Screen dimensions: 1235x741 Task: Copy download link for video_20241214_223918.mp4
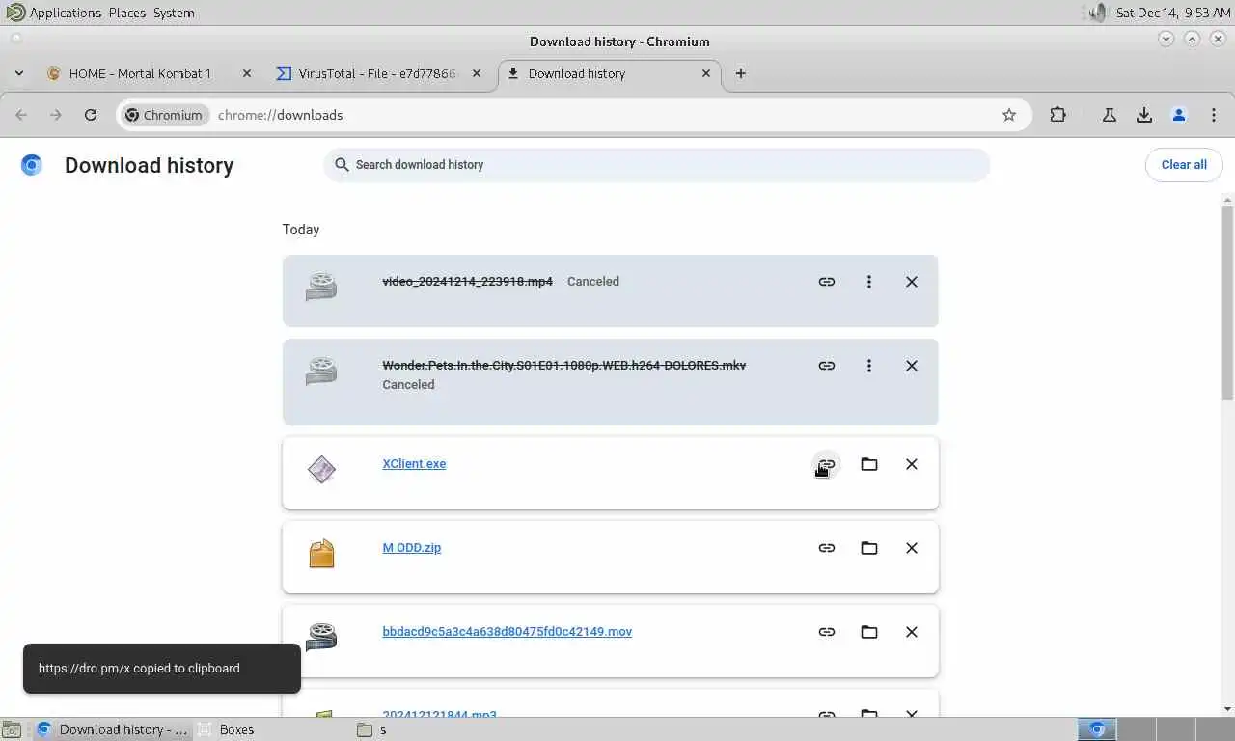pos(827,282)
